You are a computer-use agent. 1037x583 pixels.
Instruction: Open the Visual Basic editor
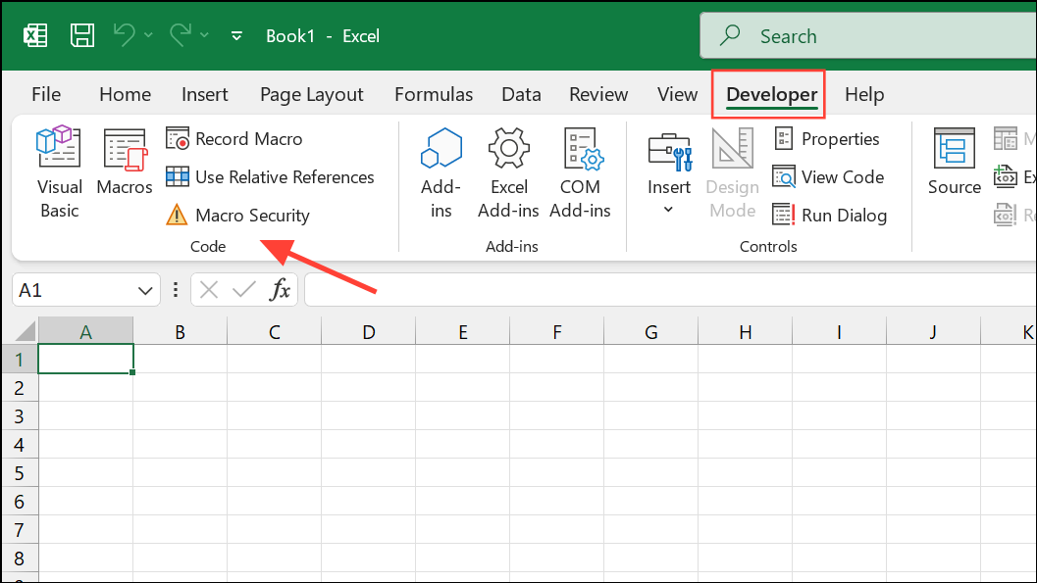pyautogui.click(x=59, y=171)
